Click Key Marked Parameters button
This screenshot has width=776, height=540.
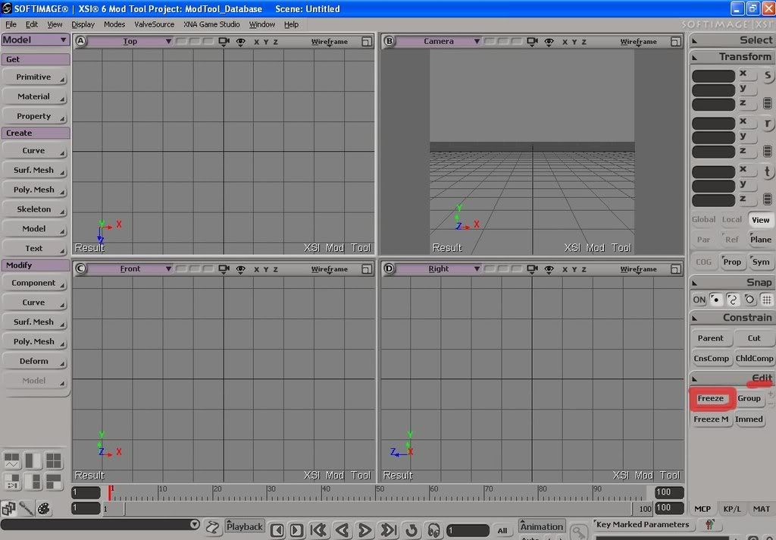tap(643, 524)
